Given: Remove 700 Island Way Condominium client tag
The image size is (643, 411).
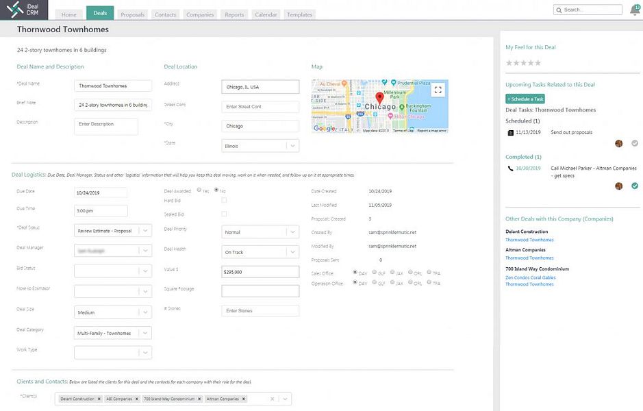Looking at the screenshot, I should click(199, 399).
